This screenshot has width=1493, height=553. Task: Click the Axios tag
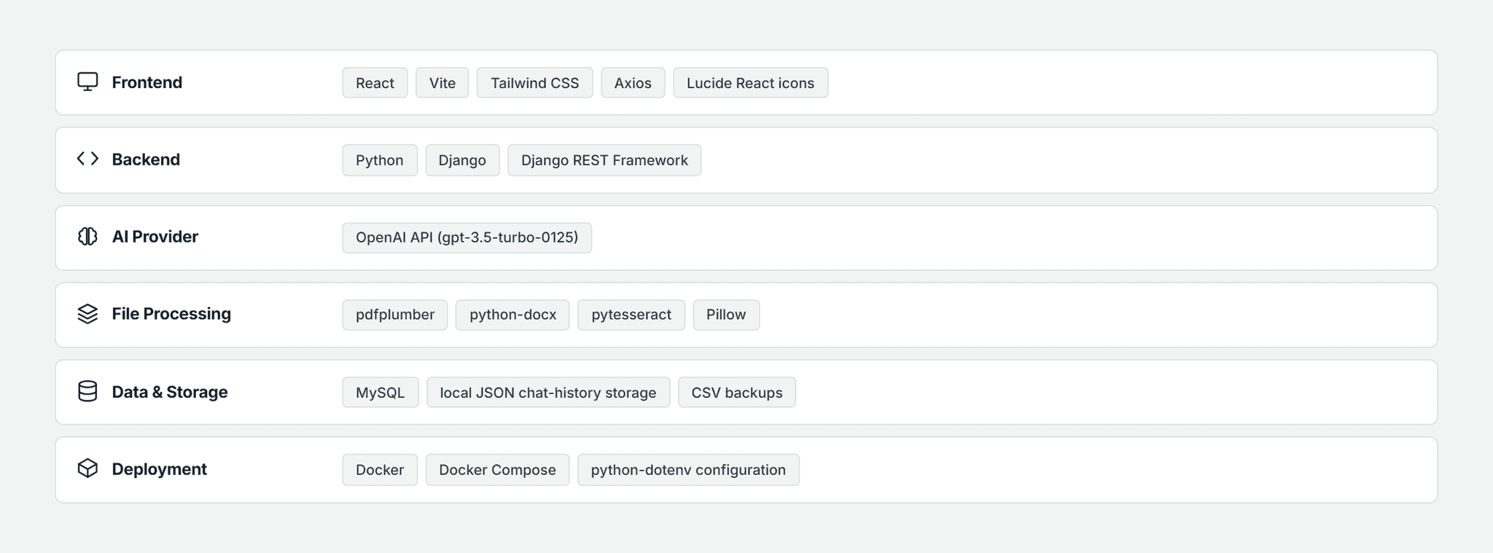coord(633,82)
